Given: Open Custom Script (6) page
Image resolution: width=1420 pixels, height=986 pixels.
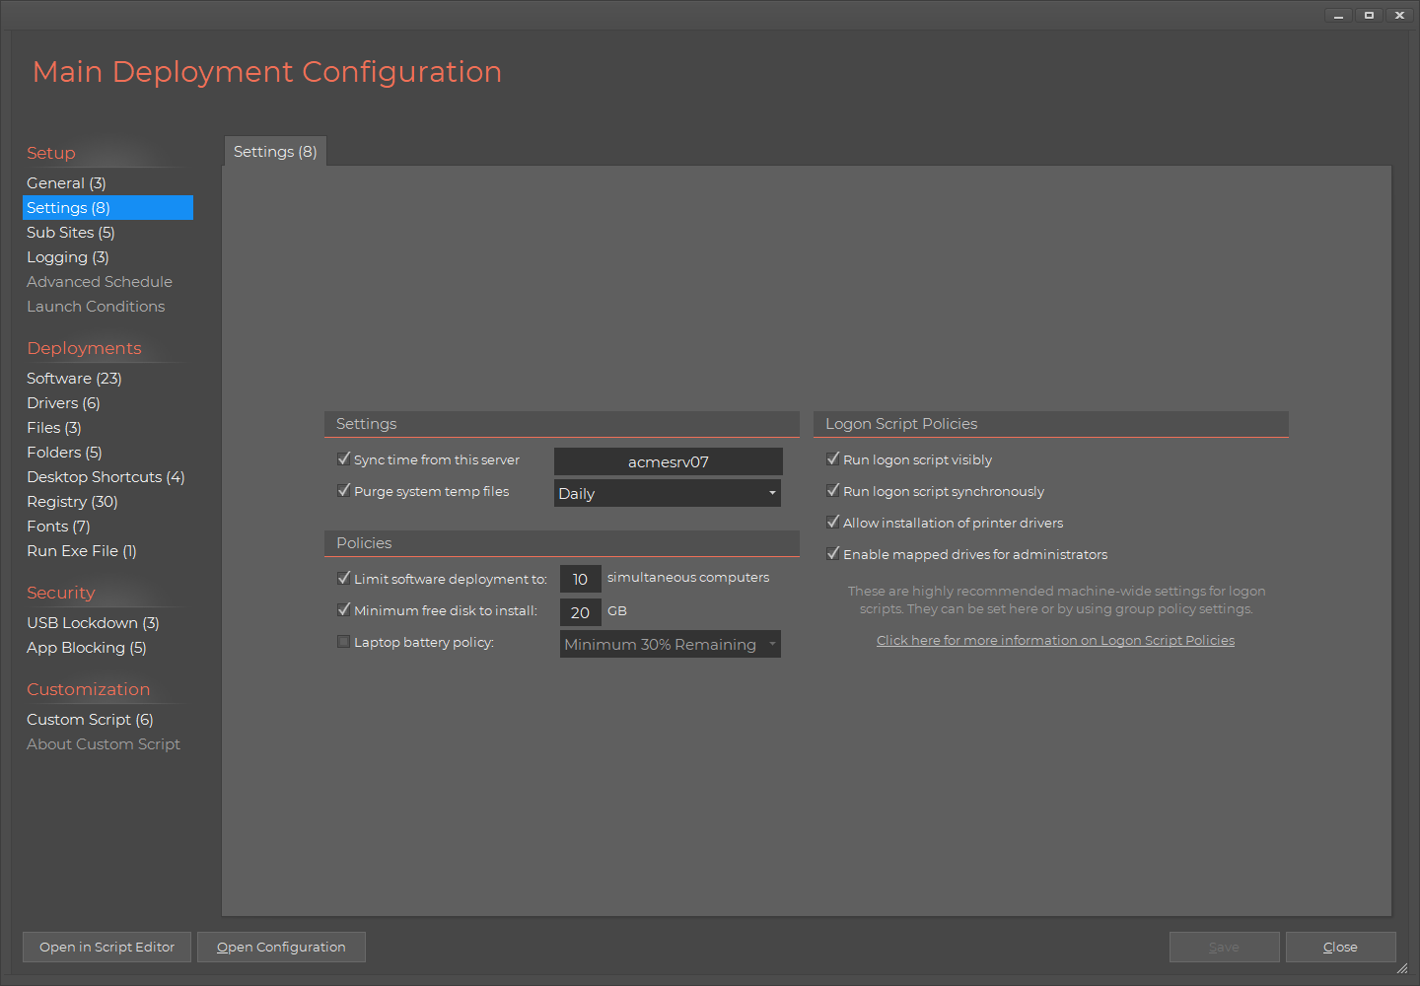Looking at the screenshot, I should pyautogui.click(x=90, y=720).
